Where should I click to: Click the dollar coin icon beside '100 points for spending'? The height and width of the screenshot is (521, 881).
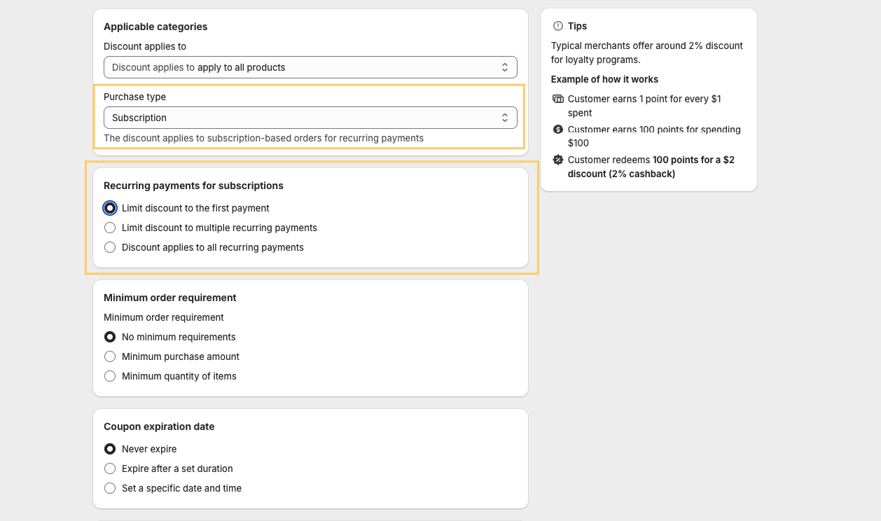point(558,130)
